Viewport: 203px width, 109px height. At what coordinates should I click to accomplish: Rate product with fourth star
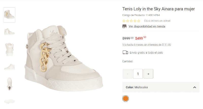click(135, 21)
